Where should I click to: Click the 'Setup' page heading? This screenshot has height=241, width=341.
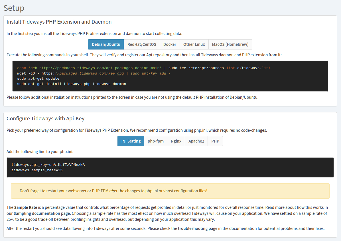click(x=14, y=8)
